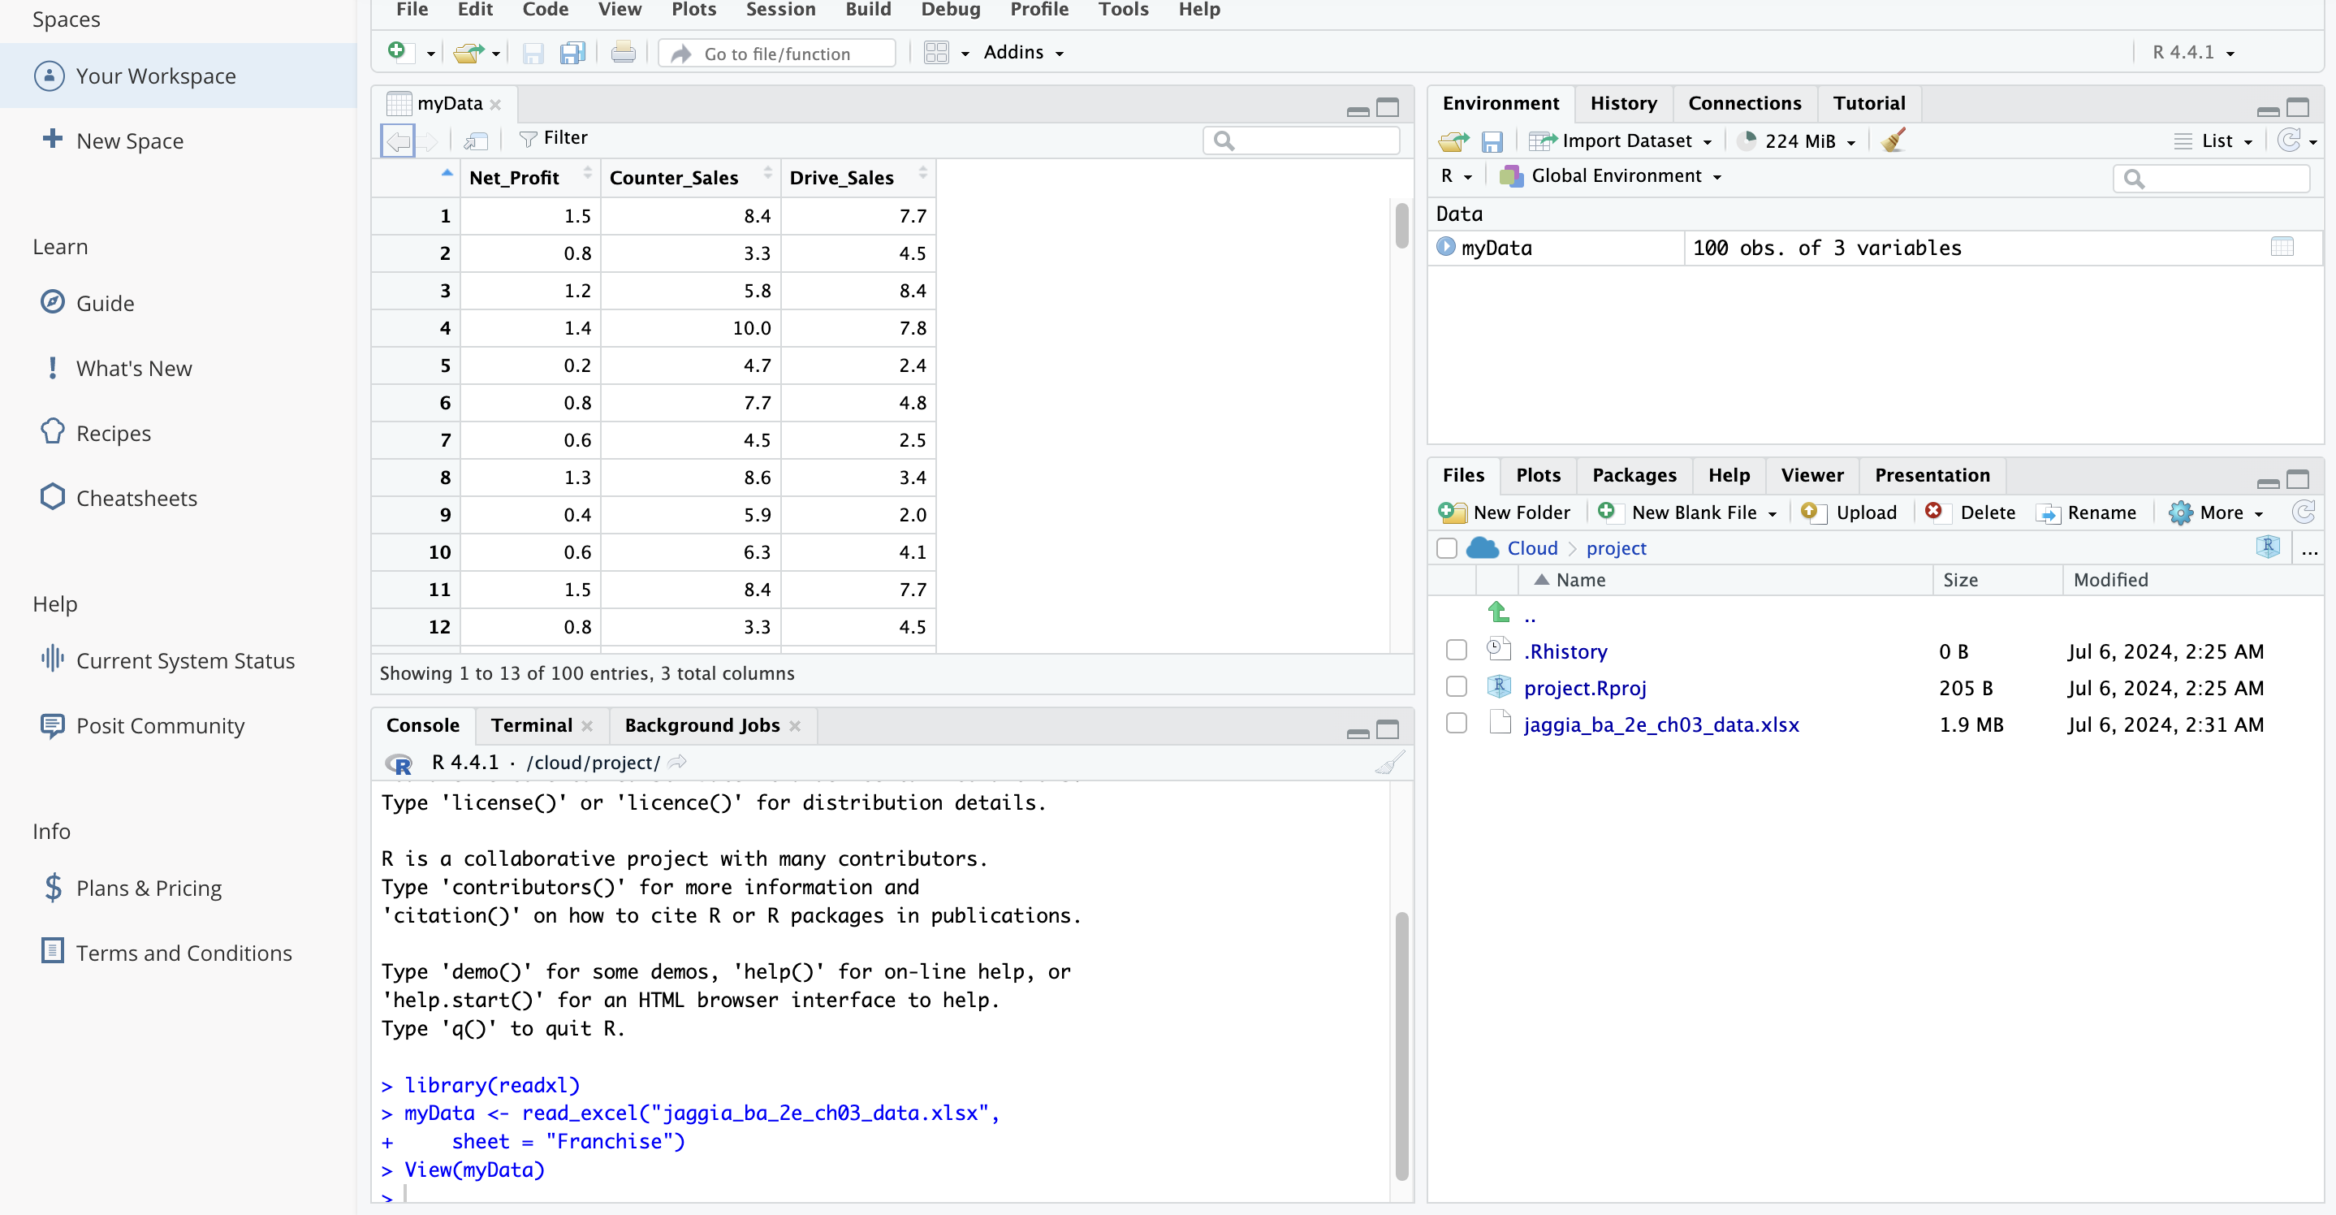
Task: Click the Environment search box
Action: (2210, 179)
